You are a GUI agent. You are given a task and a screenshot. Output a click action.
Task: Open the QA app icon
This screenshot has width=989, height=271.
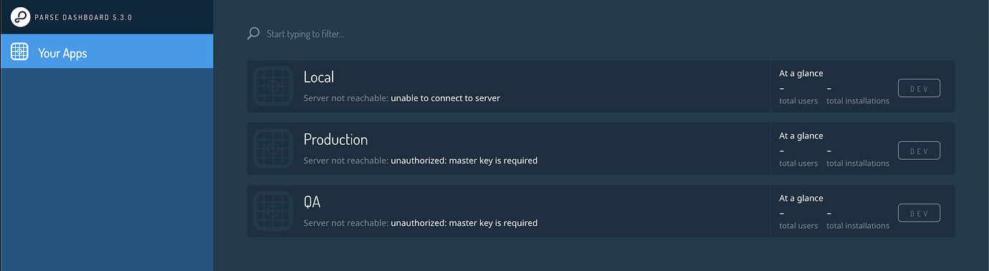click(x=273, y=211)
